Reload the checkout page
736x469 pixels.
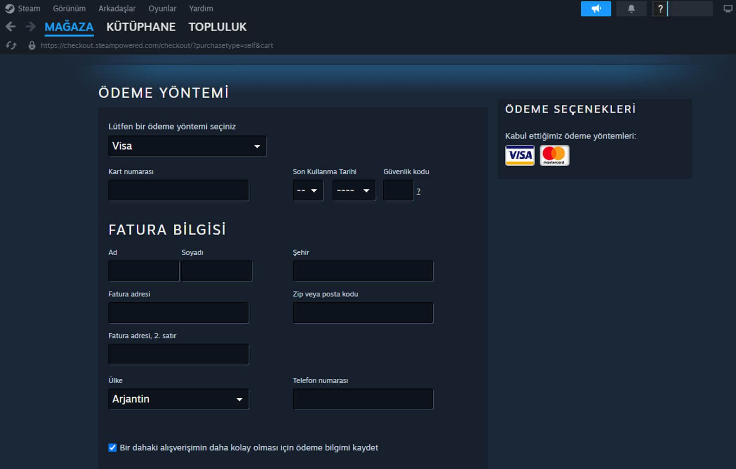pos(11,45)
